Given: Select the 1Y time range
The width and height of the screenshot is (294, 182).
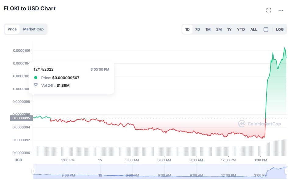Looking at the screenshot, I should click(229, 29).
